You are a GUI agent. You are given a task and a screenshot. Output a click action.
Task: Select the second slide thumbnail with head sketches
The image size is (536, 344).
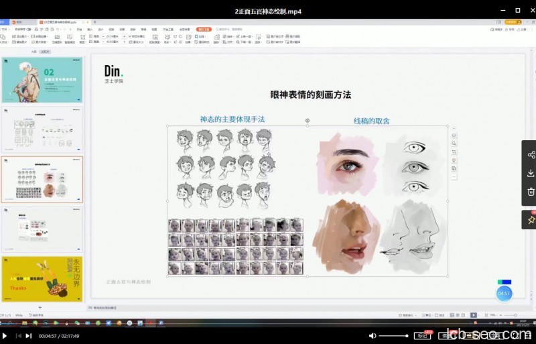[x=42, y=129]
